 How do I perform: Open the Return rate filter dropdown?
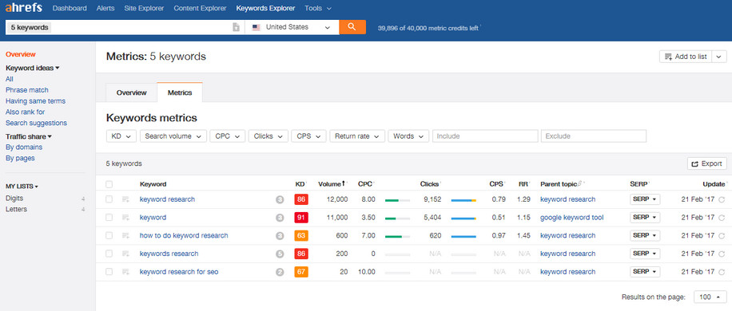357,136
